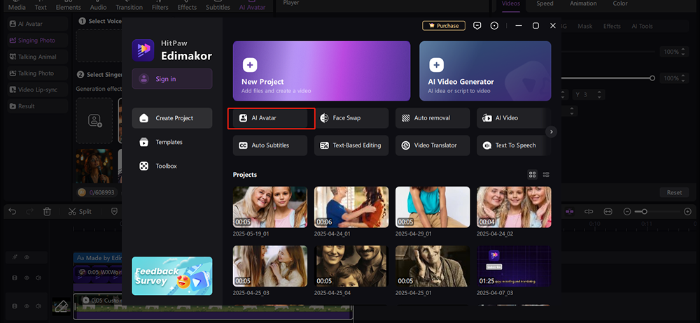
Task: Open project 2025-04-25_03
Action: (x=270, y=266)
